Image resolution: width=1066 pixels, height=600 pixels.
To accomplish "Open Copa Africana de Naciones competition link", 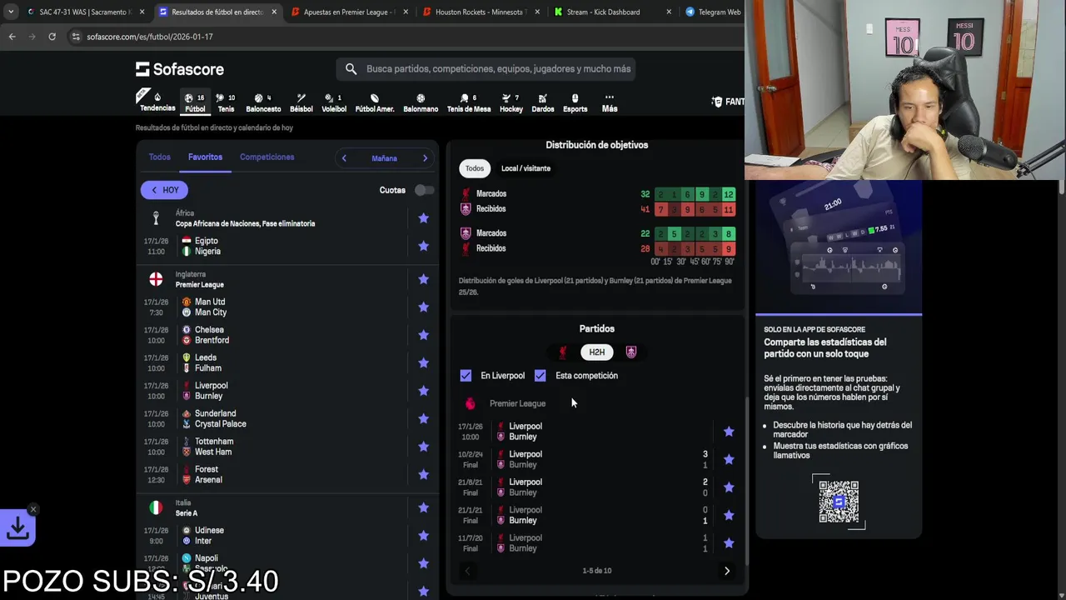I will [245, 224].
